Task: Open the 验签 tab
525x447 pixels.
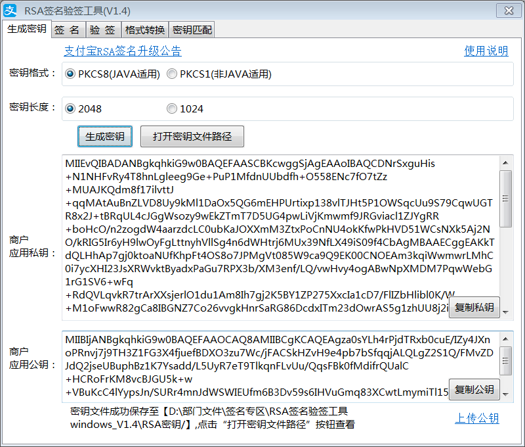Action: pyautogui.click(x=102, y=30)
